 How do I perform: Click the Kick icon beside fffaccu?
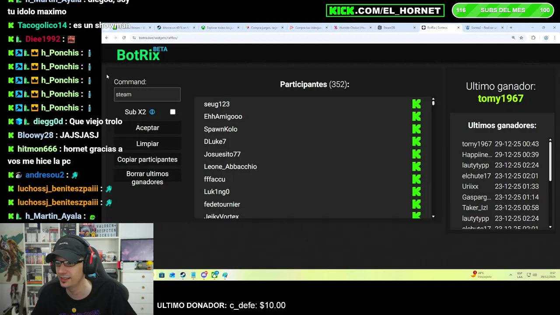click(x=416, y=179)
